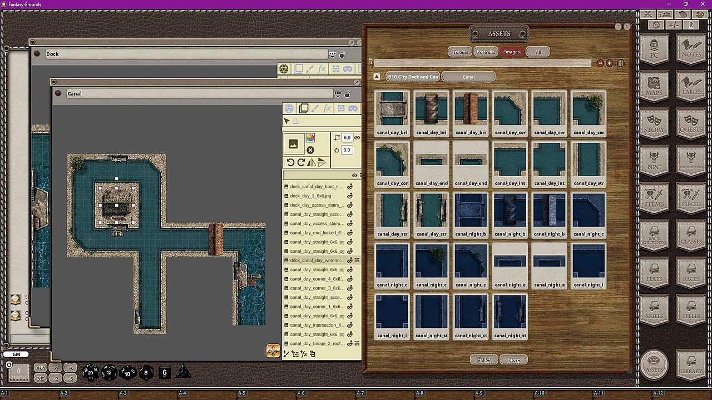The width and height of the screenshot is (712, 400).
Task: Click the Folder button in Assets
Action: pyautogui.click(x=484, y=360)
